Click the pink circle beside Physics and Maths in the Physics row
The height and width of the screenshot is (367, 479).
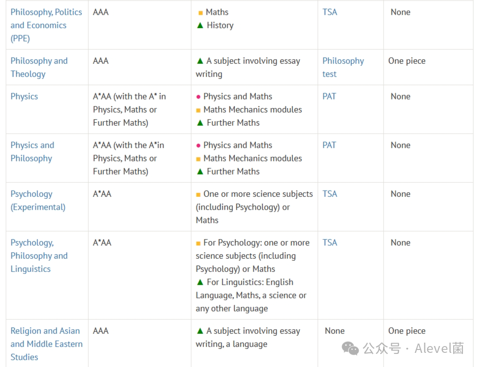coord(198,97)
